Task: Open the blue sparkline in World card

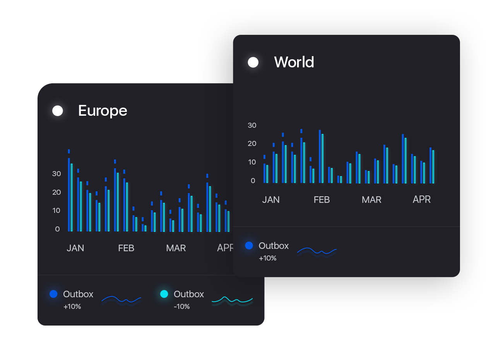Action: [317, 251]
